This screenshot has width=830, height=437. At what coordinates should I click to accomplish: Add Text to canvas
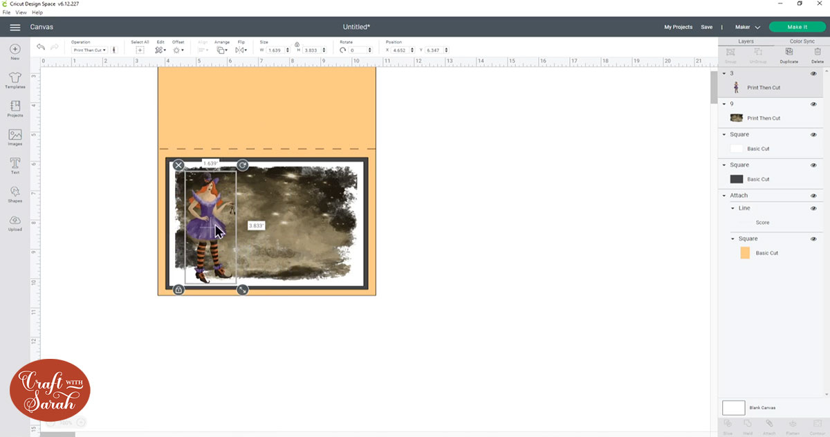(x=15, y=165)
